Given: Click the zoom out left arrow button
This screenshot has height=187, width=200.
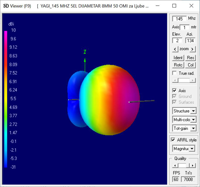Looking at the screenshot, I should 175,49.
